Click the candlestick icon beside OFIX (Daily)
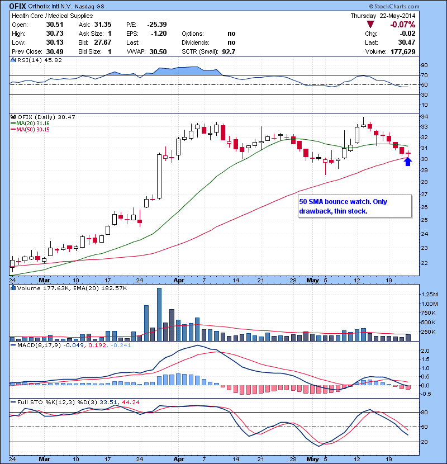Viewport: 447px width, 464px height. (x=13, y=117)
